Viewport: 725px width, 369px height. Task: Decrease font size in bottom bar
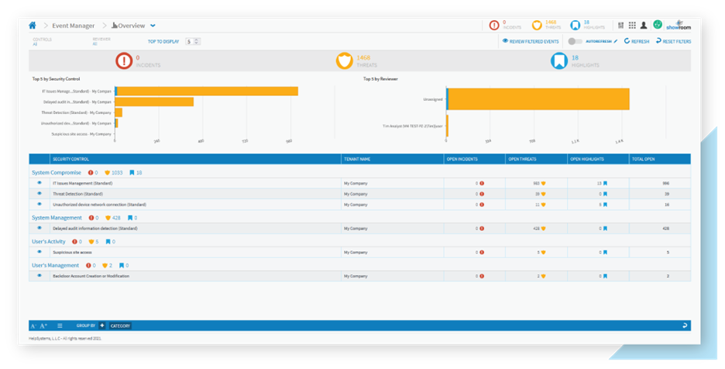point(33,326)
